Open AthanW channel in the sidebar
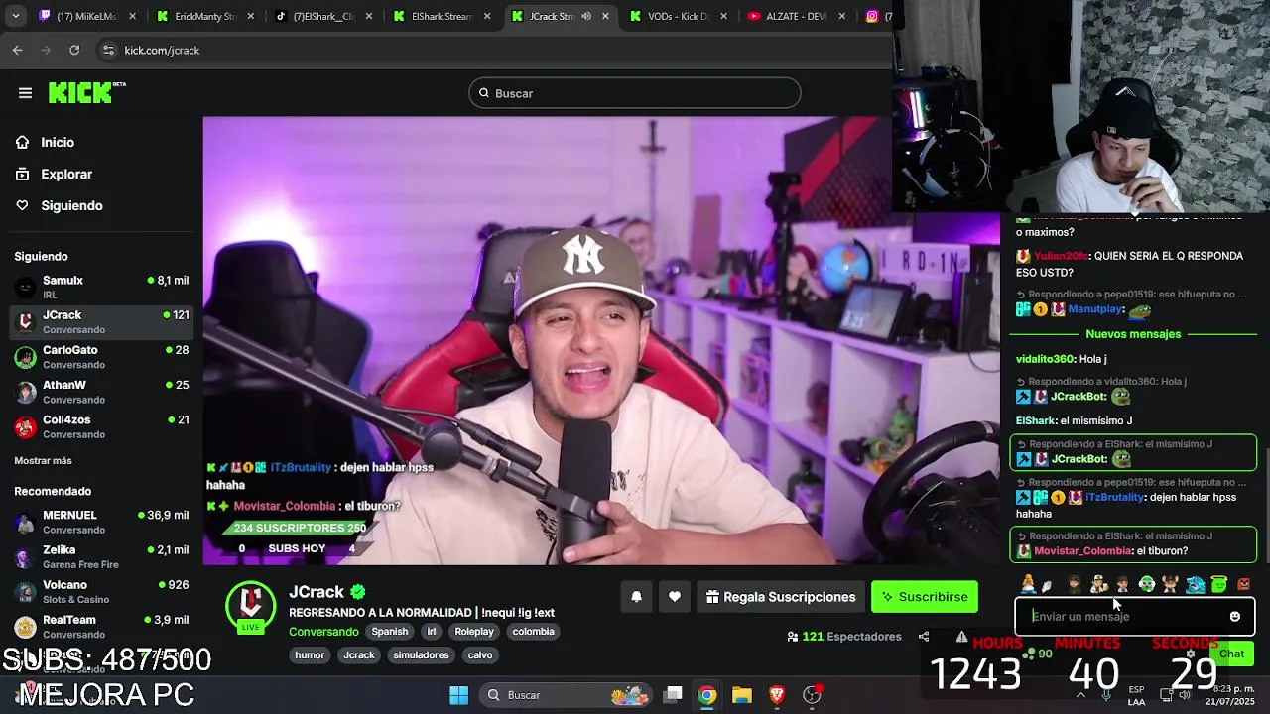Viewport: 1270px width, 714px height. [x=101, y=391]
